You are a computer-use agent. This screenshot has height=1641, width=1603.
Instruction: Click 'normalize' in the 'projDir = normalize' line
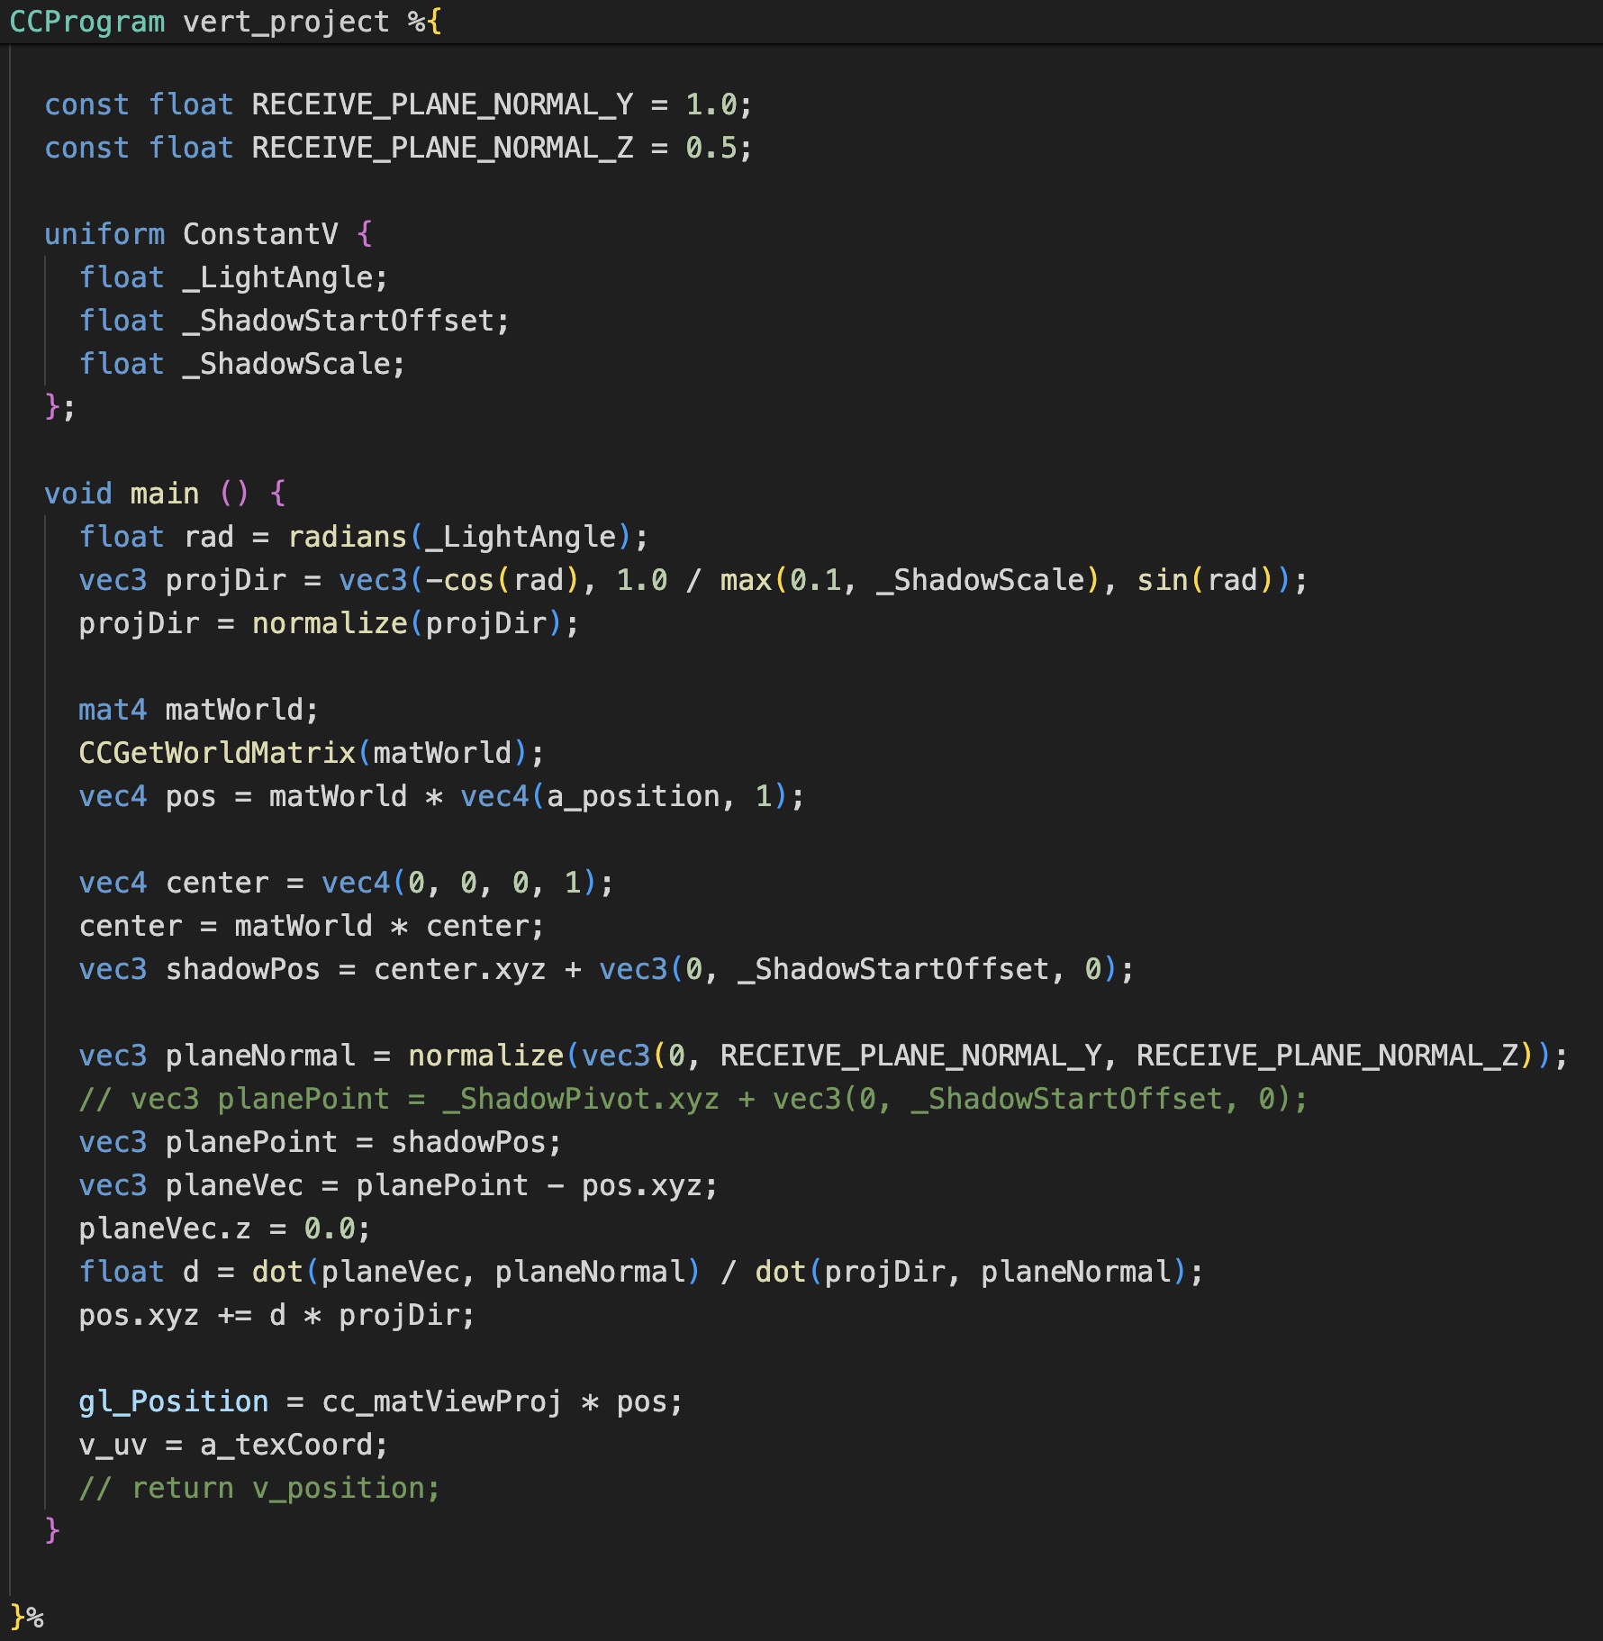click(x=330, y=623)
